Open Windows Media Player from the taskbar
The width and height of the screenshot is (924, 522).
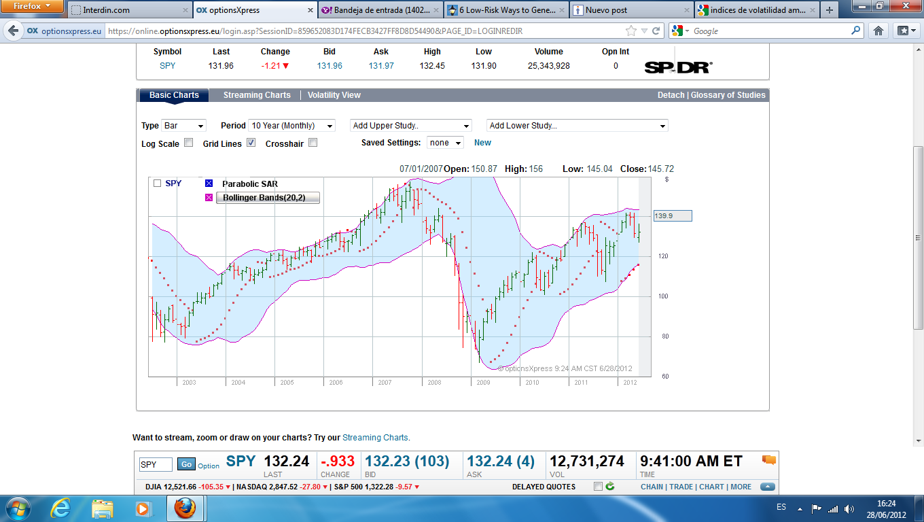pos(143,508)
